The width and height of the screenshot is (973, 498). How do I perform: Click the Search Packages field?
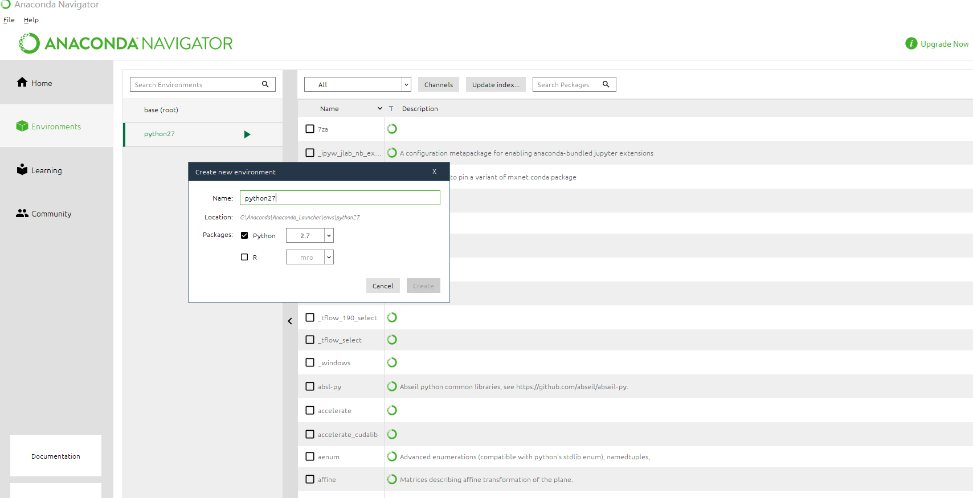pos(574,84)
